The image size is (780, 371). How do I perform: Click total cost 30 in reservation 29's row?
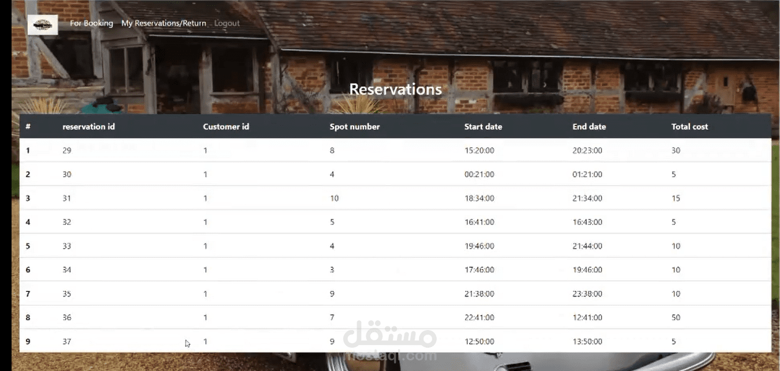pyautogui.click(x=676, y=151)
